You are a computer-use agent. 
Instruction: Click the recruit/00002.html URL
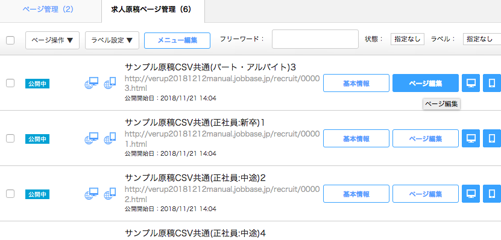[x=222, y=194]
